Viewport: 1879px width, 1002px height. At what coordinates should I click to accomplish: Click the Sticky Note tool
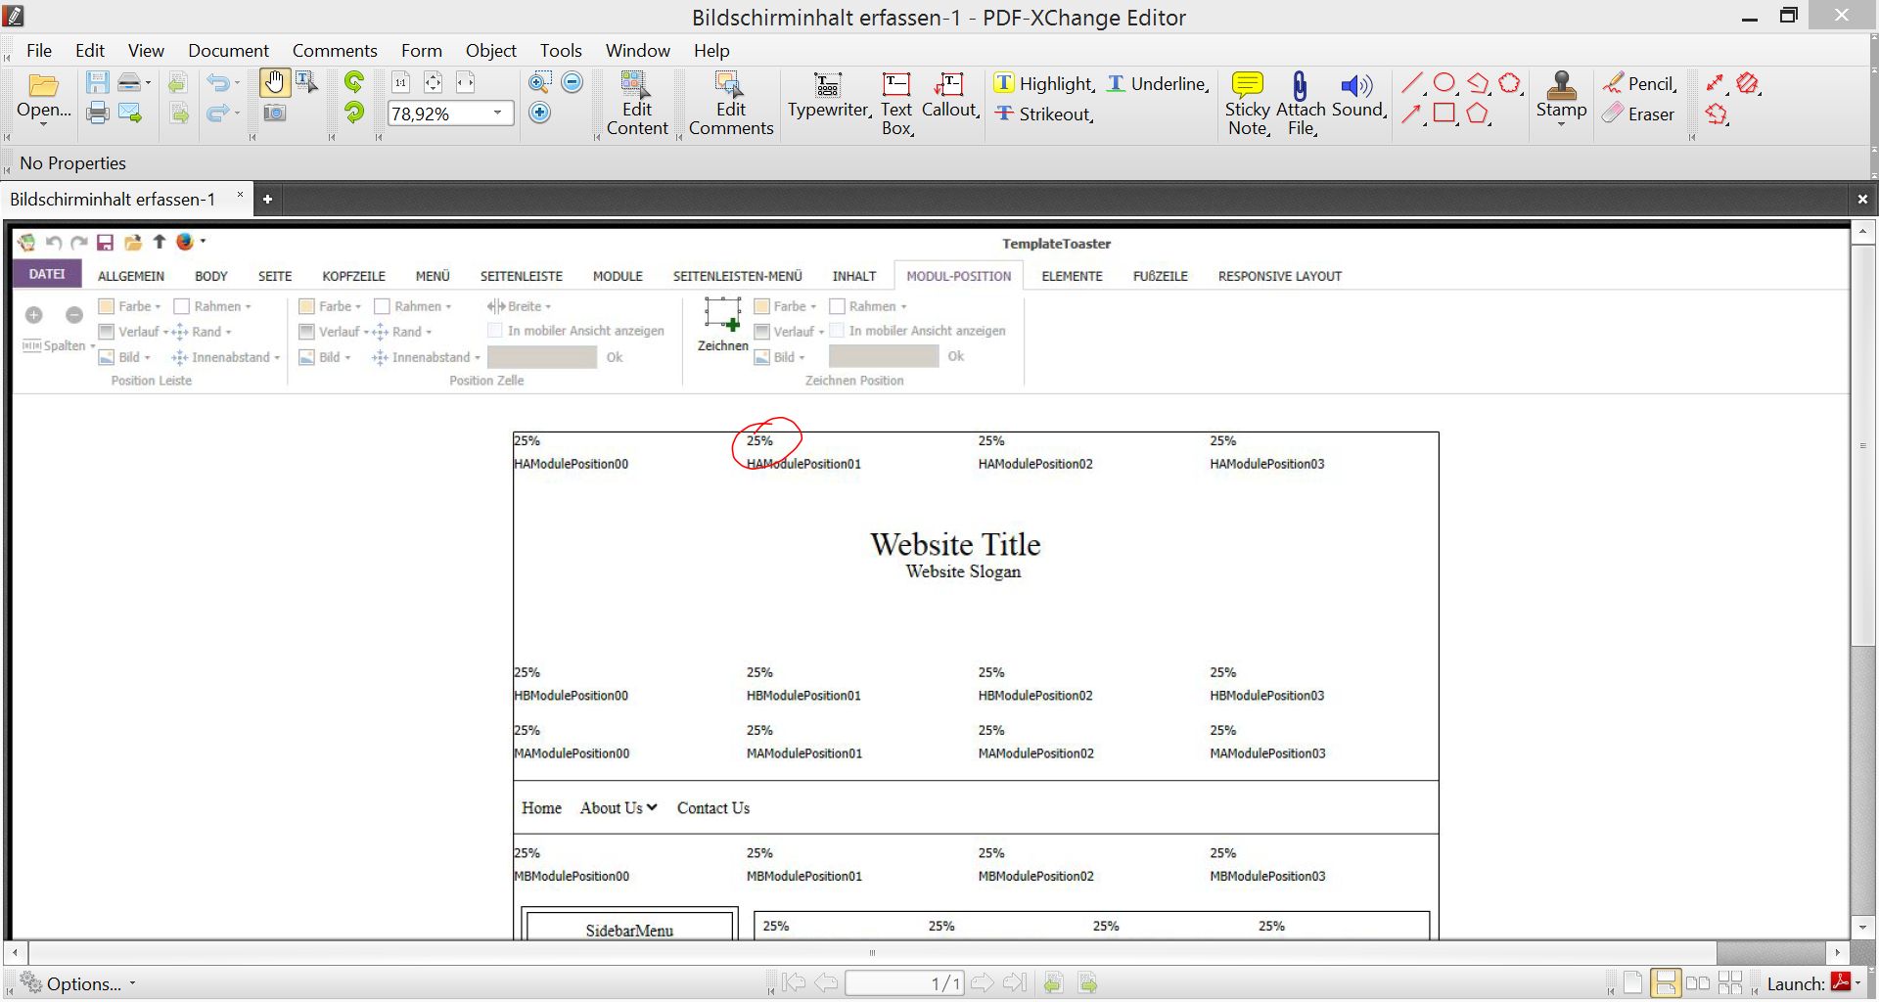1248,103
